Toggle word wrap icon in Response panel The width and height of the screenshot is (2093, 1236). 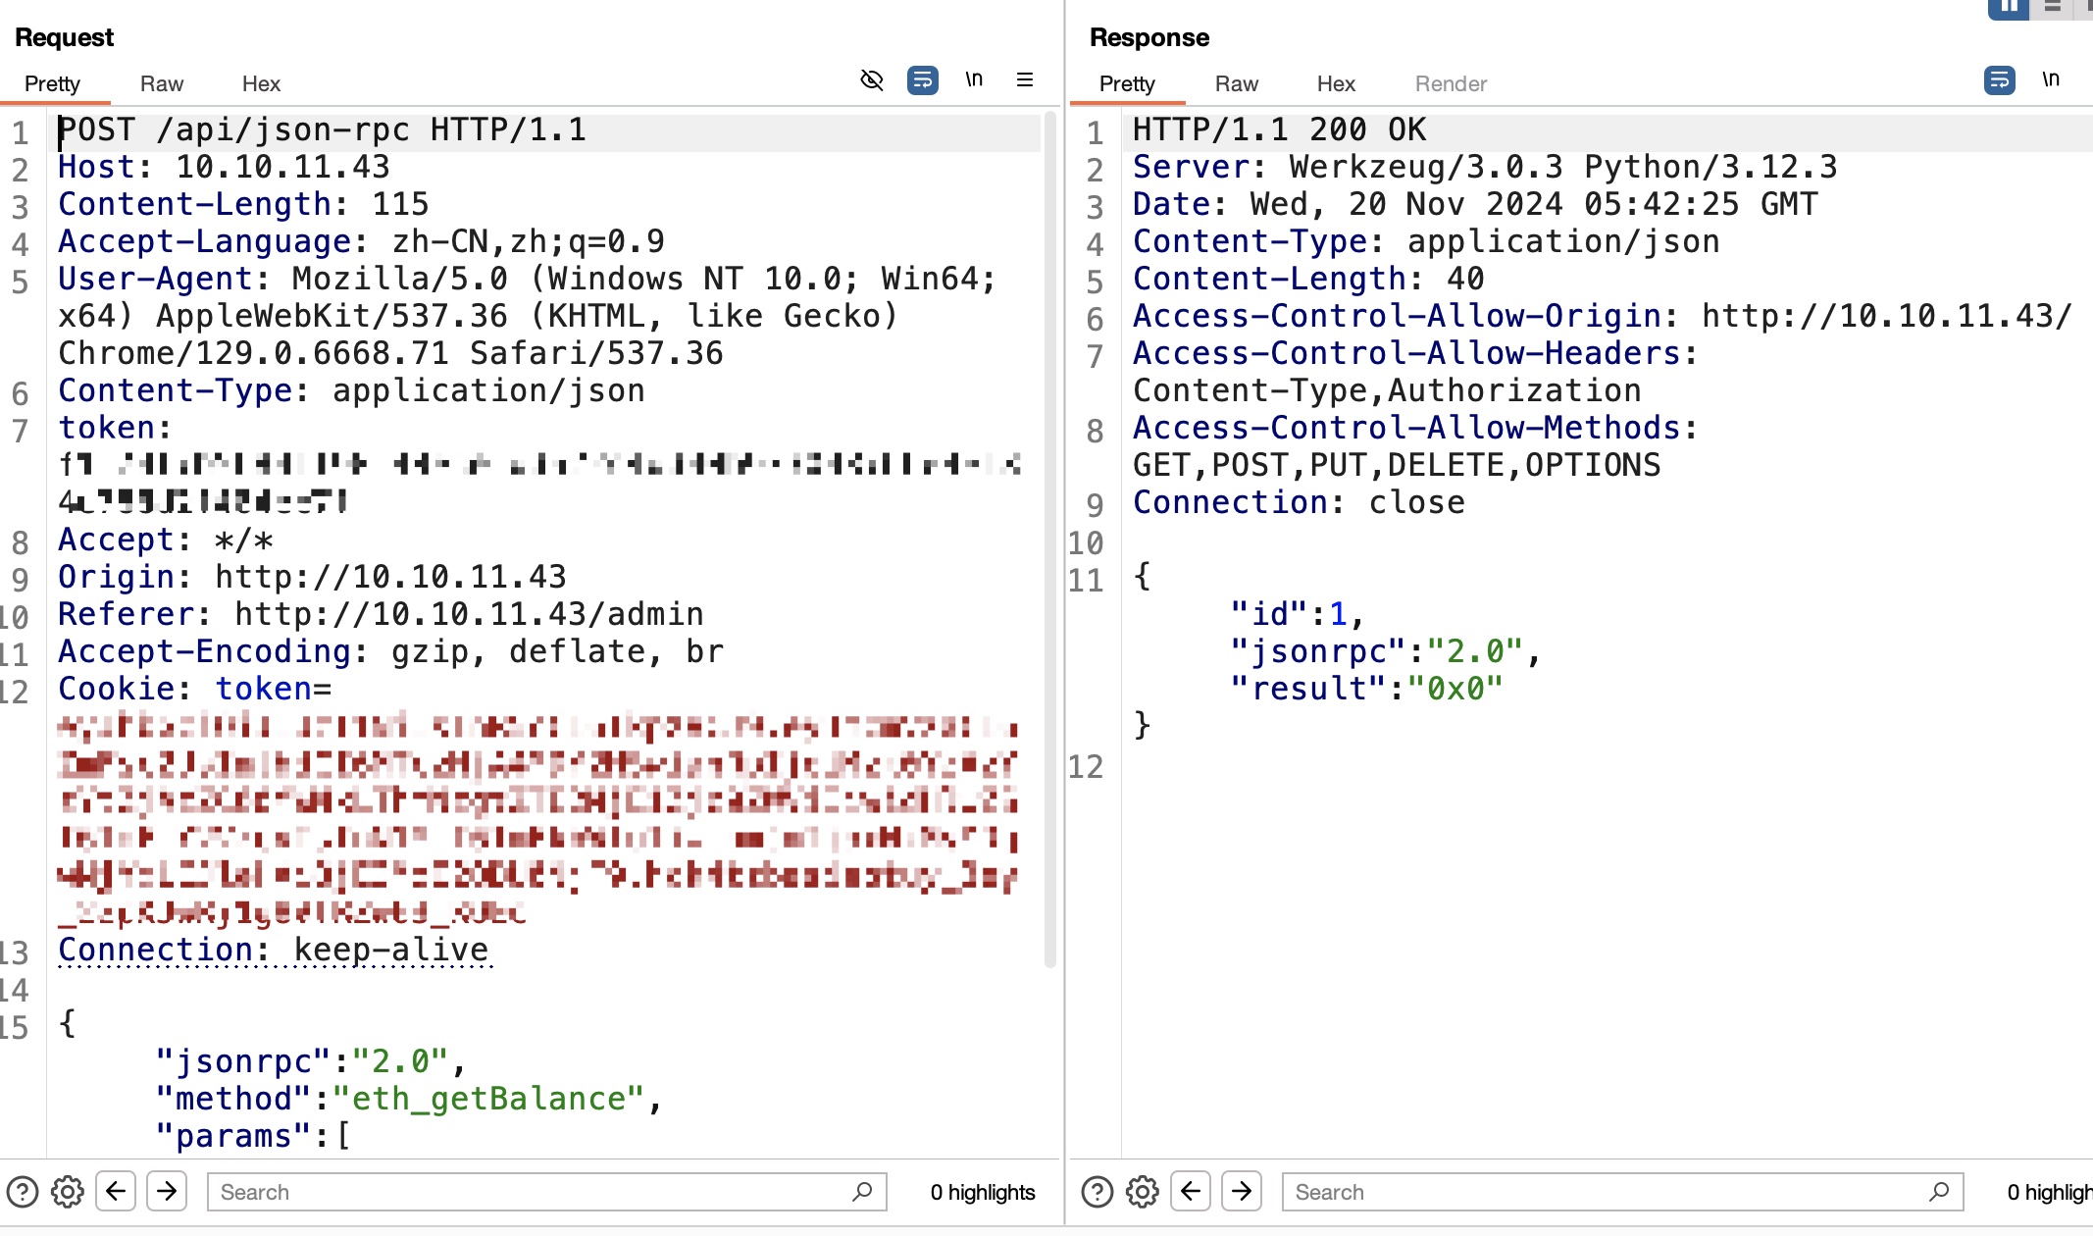[x=1999, y=80]
